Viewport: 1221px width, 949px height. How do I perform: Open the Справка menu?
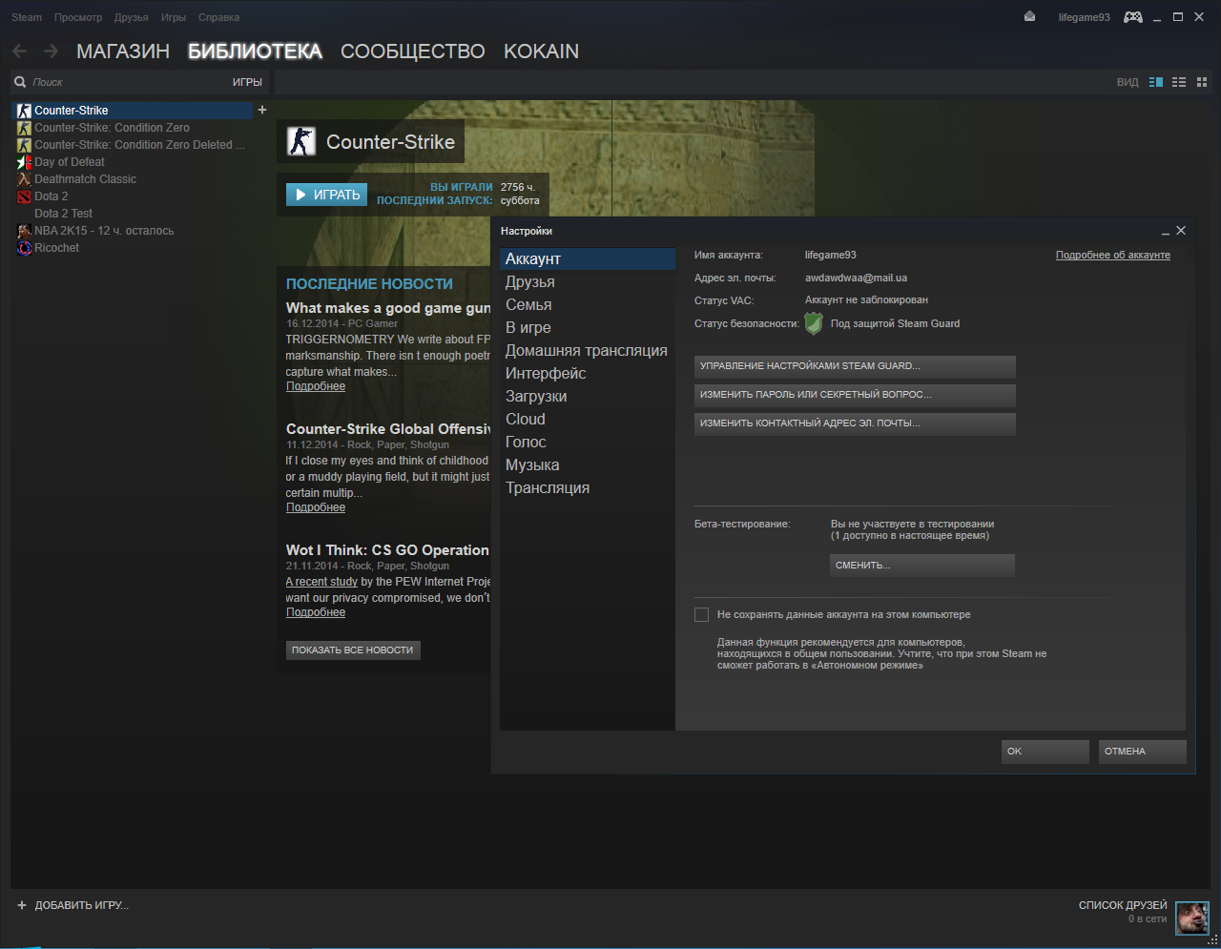(x=218, y=17)
